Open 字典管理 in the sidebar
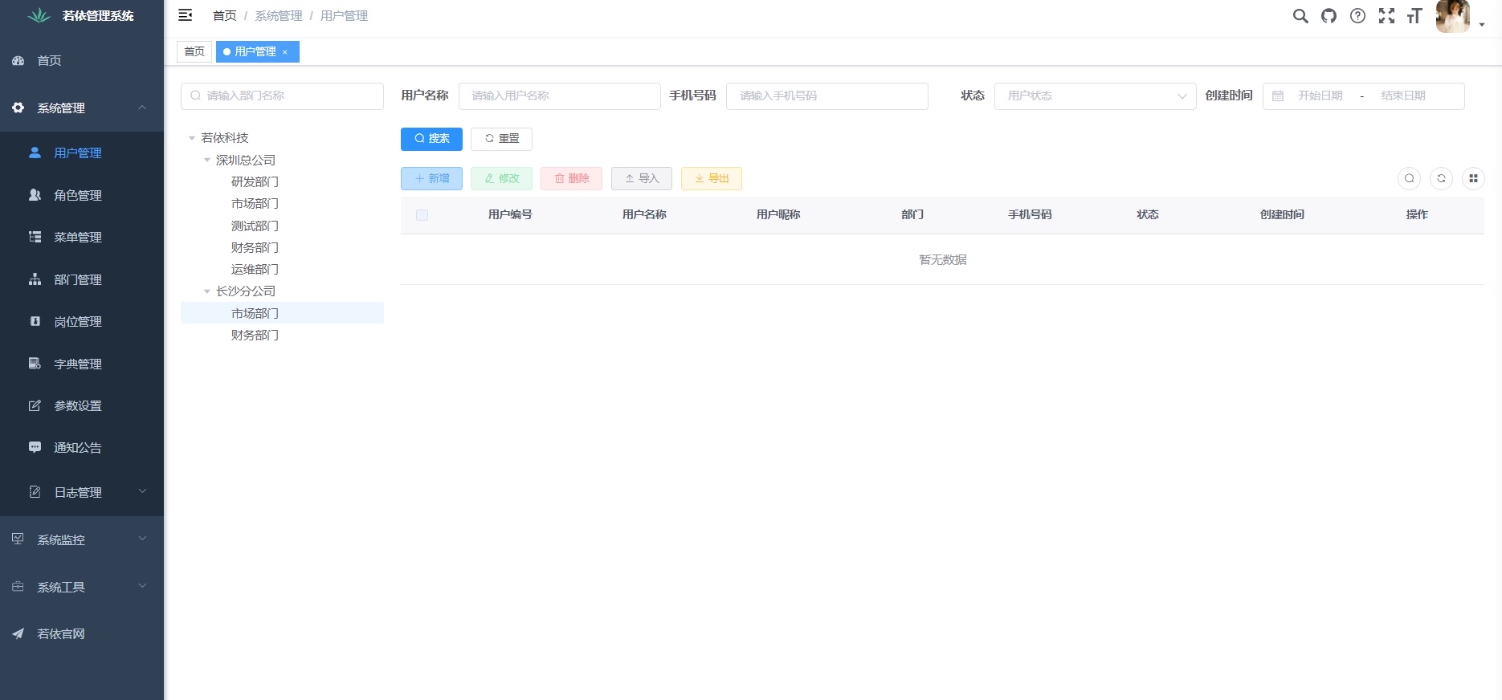 point(82,364)
